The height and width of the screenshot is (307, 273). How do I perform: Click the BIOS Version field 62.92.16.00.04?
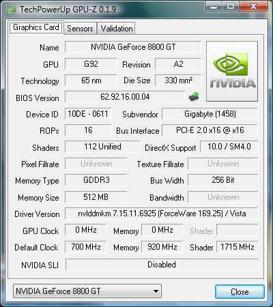pyautogui.click(x=125, y=97)
